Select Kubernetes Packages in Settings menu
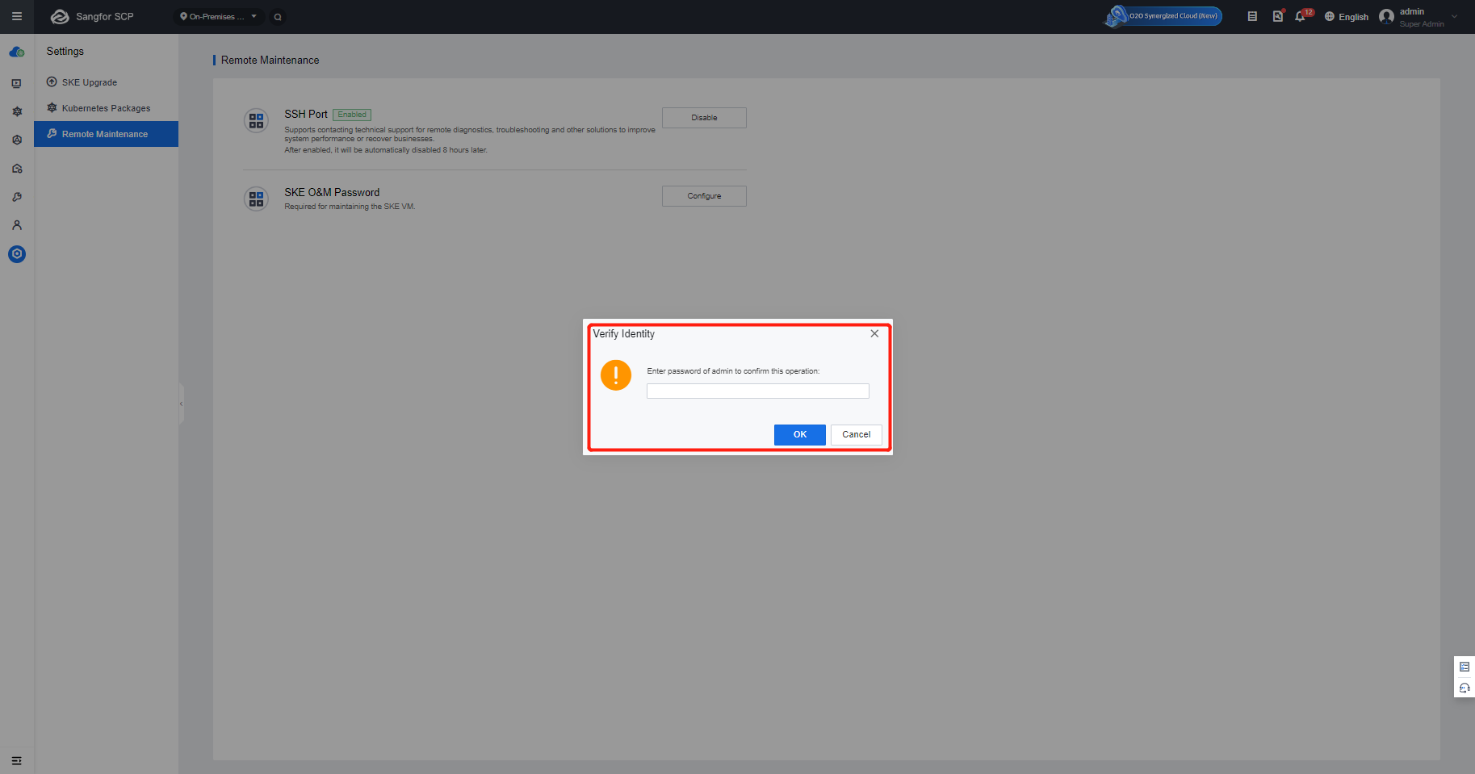The height and width of the screenshot is (774, 1475). [x=106, y=108]
